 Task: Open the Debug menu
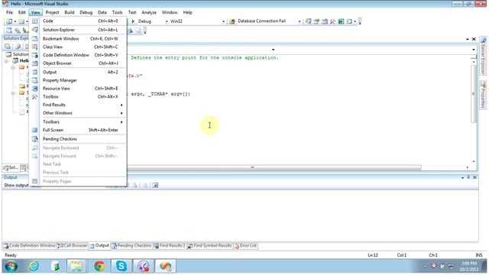click(x=86, y=12)
